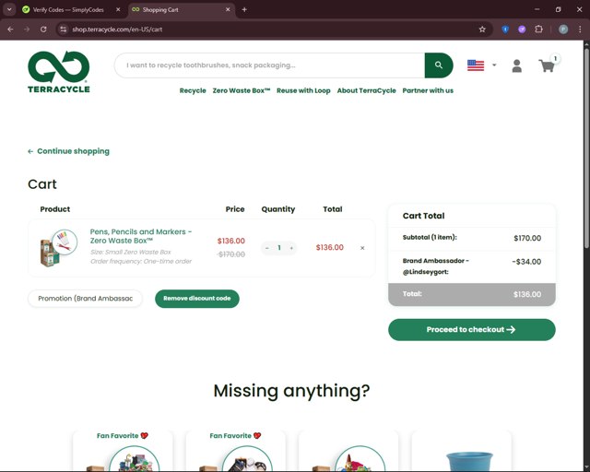Open the Recycle menu
The width and height of the screenshot is (590, 472).
click(193, 90)
